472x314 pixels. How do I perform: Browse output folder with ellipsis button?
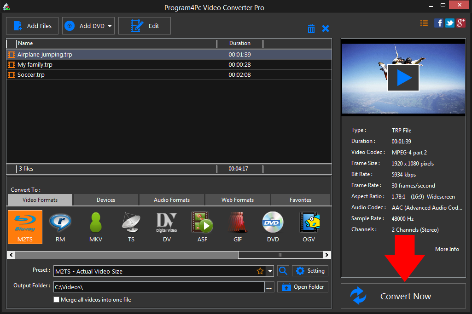[269, 286]
